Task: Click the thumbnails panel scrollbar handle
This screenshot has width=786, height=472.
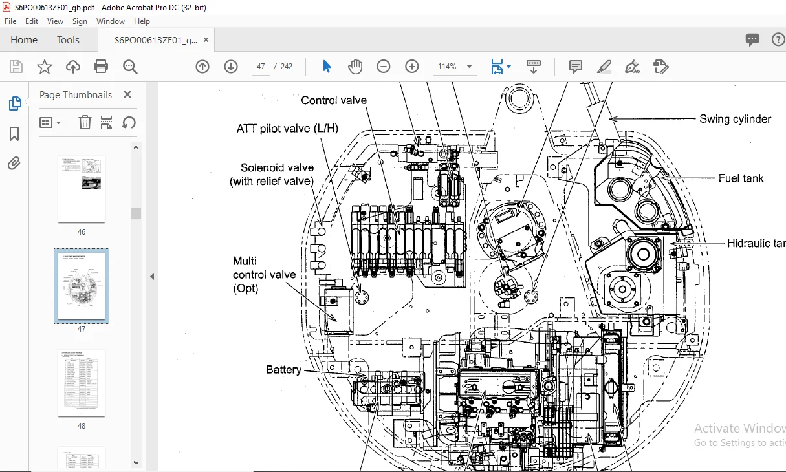Action: 136,214
